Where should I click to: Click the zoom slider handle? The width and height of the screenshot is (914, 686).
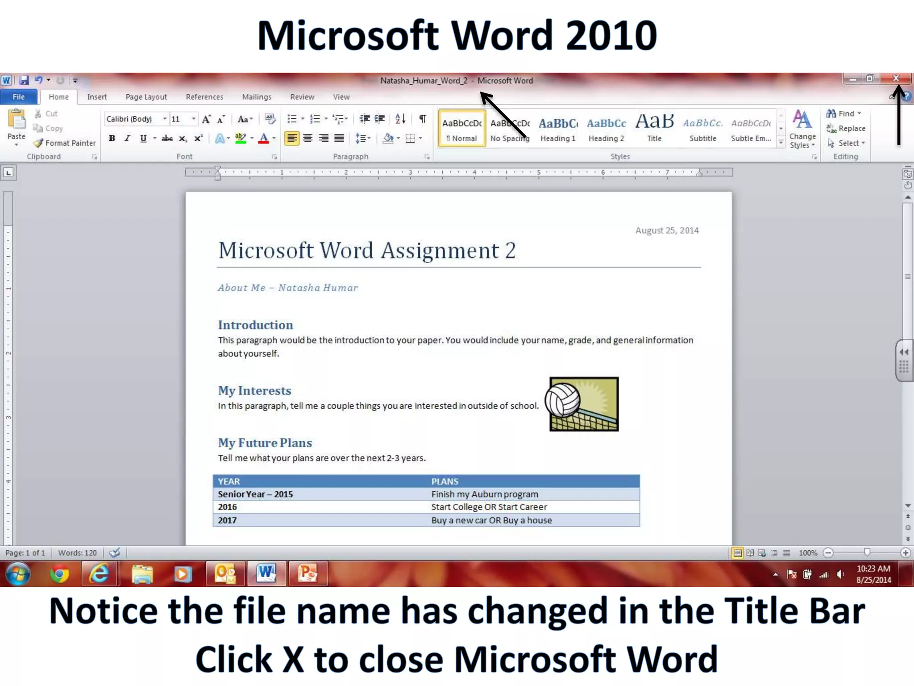tap(867, 553)
